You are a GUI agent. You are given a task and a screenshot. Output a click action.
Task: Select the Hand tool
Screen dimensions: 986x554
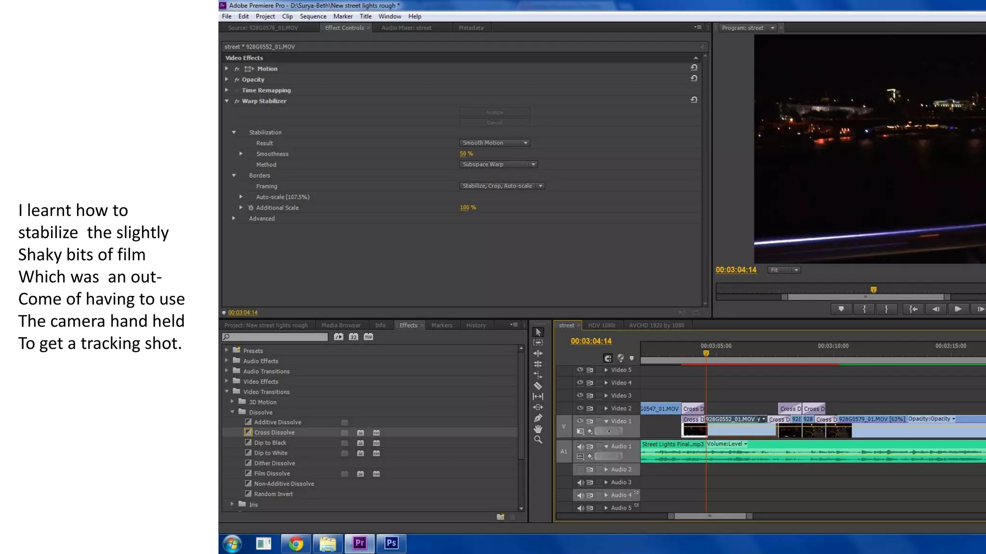538,429
